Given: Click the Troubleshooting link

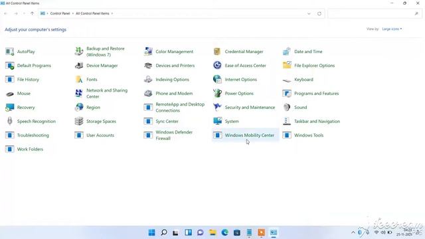Looking at the screenshot, I should pos(33,135).
